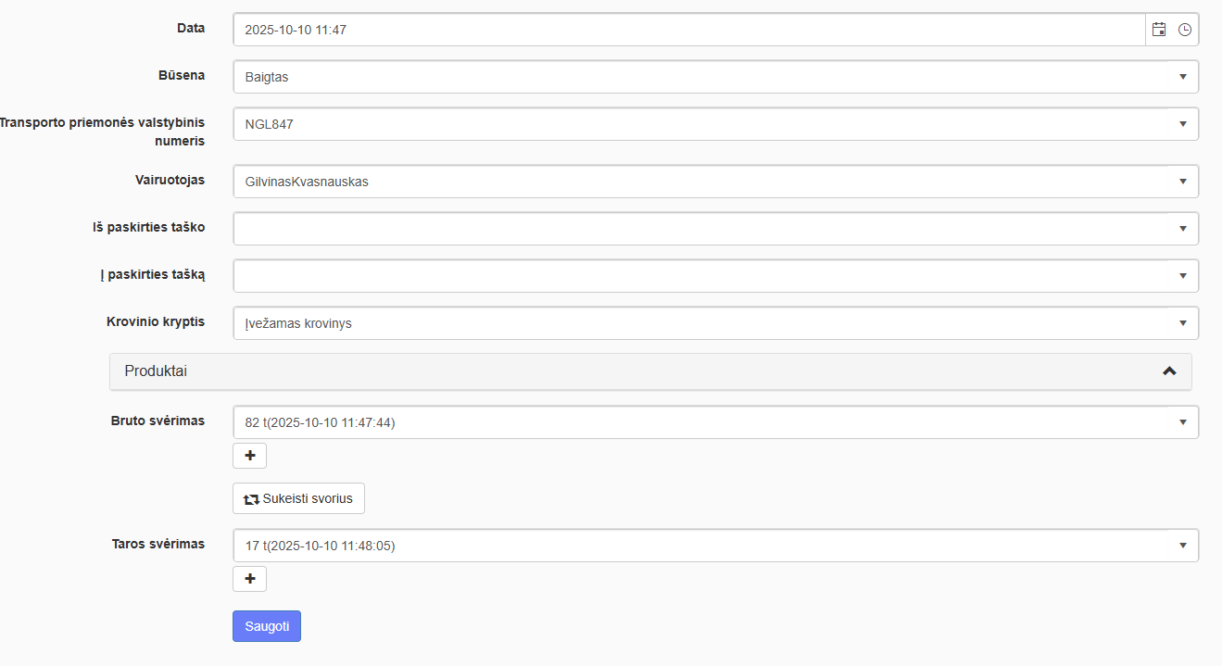Collapse the Produktai panel chevron
The height and width of the screenshot is (666, 1222).
1169,371
